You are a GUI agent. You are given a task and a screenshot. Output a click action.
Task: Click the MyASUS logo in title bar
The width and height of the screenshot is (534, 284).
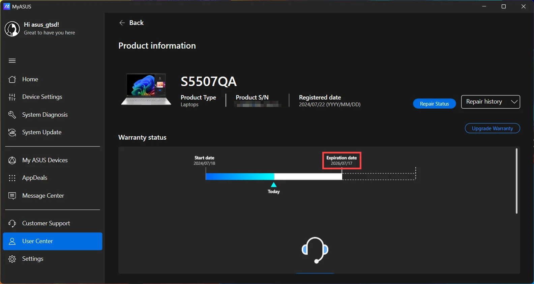6,6
